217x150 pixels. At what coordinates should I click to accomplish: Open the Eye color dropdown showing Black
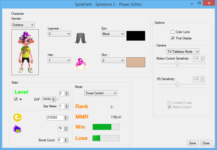[113, 34]
